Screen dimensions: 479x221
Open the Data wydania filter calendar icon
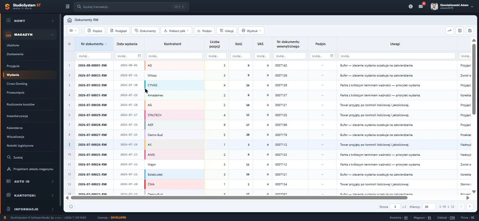point(139,56)
